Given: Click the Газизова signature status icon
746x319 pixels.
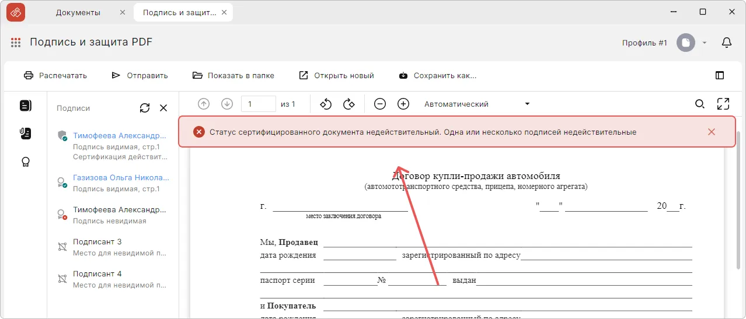Looking at the screenshot, I should [62, 183].
